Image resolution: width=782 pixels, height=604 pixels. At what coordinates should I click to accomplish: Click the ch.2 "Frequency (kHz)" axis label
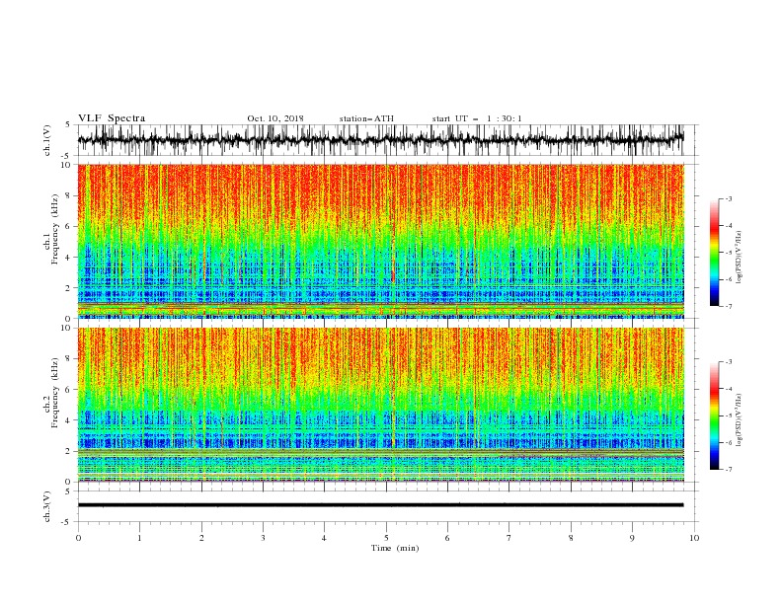coord(55,393)
